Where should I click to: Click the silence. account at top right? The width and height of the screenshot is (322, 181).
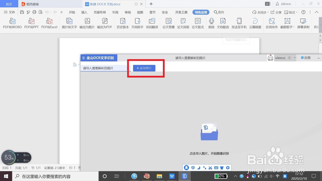284,4
